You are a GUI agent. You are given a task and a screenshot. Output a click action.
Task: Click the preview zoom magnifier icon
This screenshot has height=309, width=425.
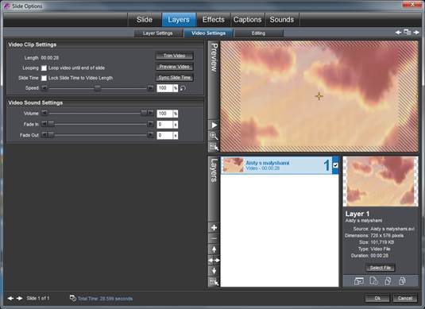(214, 136)
